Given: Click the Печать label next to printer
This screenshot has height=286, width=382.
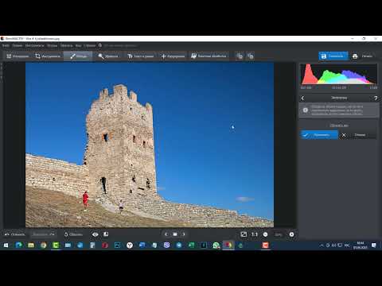Looking at the screenshot, I should click(x=367, y=56).
